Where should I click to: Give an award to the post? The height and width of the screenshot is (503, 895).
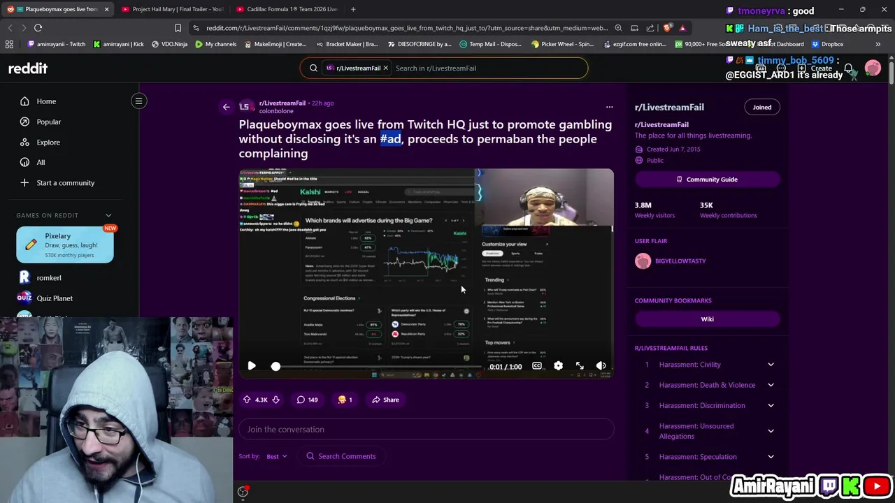point(345,400)
